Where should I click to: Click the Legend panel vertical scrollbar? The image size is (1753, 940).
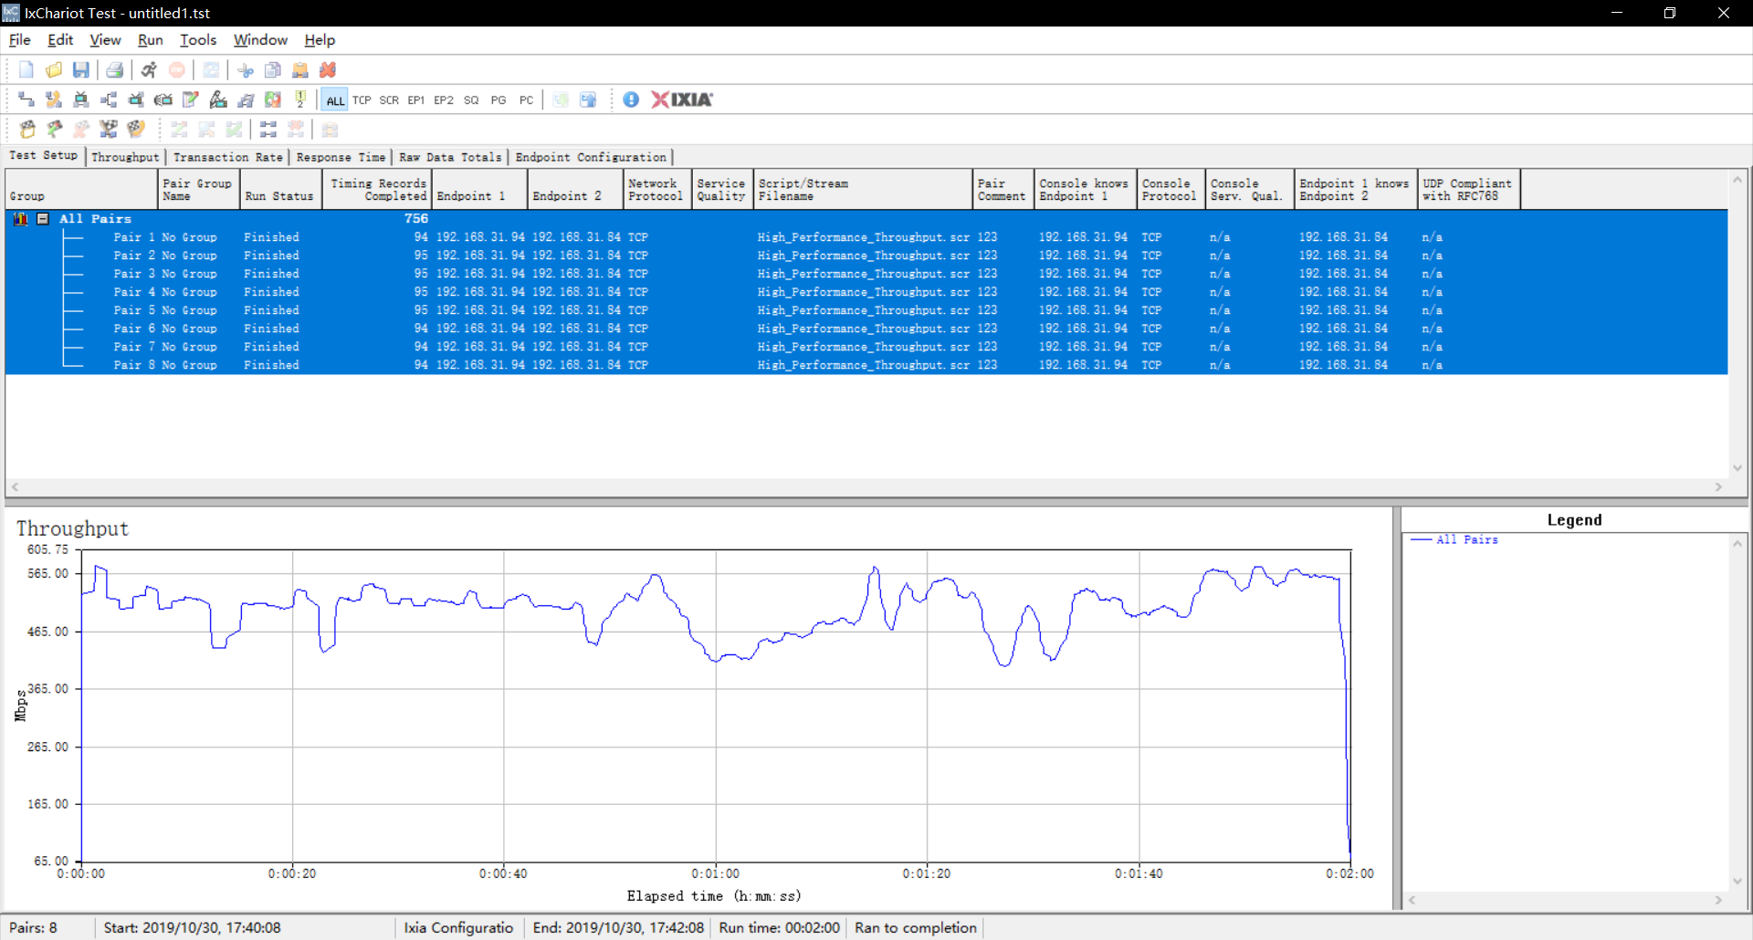[1737, 713]
